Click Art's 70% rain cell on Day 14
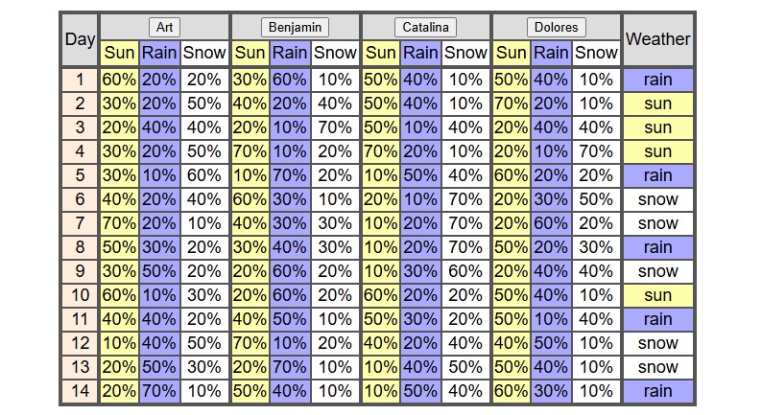 [x=159, y=391]
